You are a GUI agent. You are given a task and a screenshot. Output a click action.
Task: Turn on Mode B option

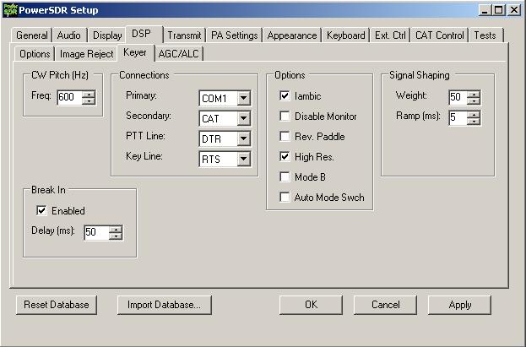click(x=285, y=176)
